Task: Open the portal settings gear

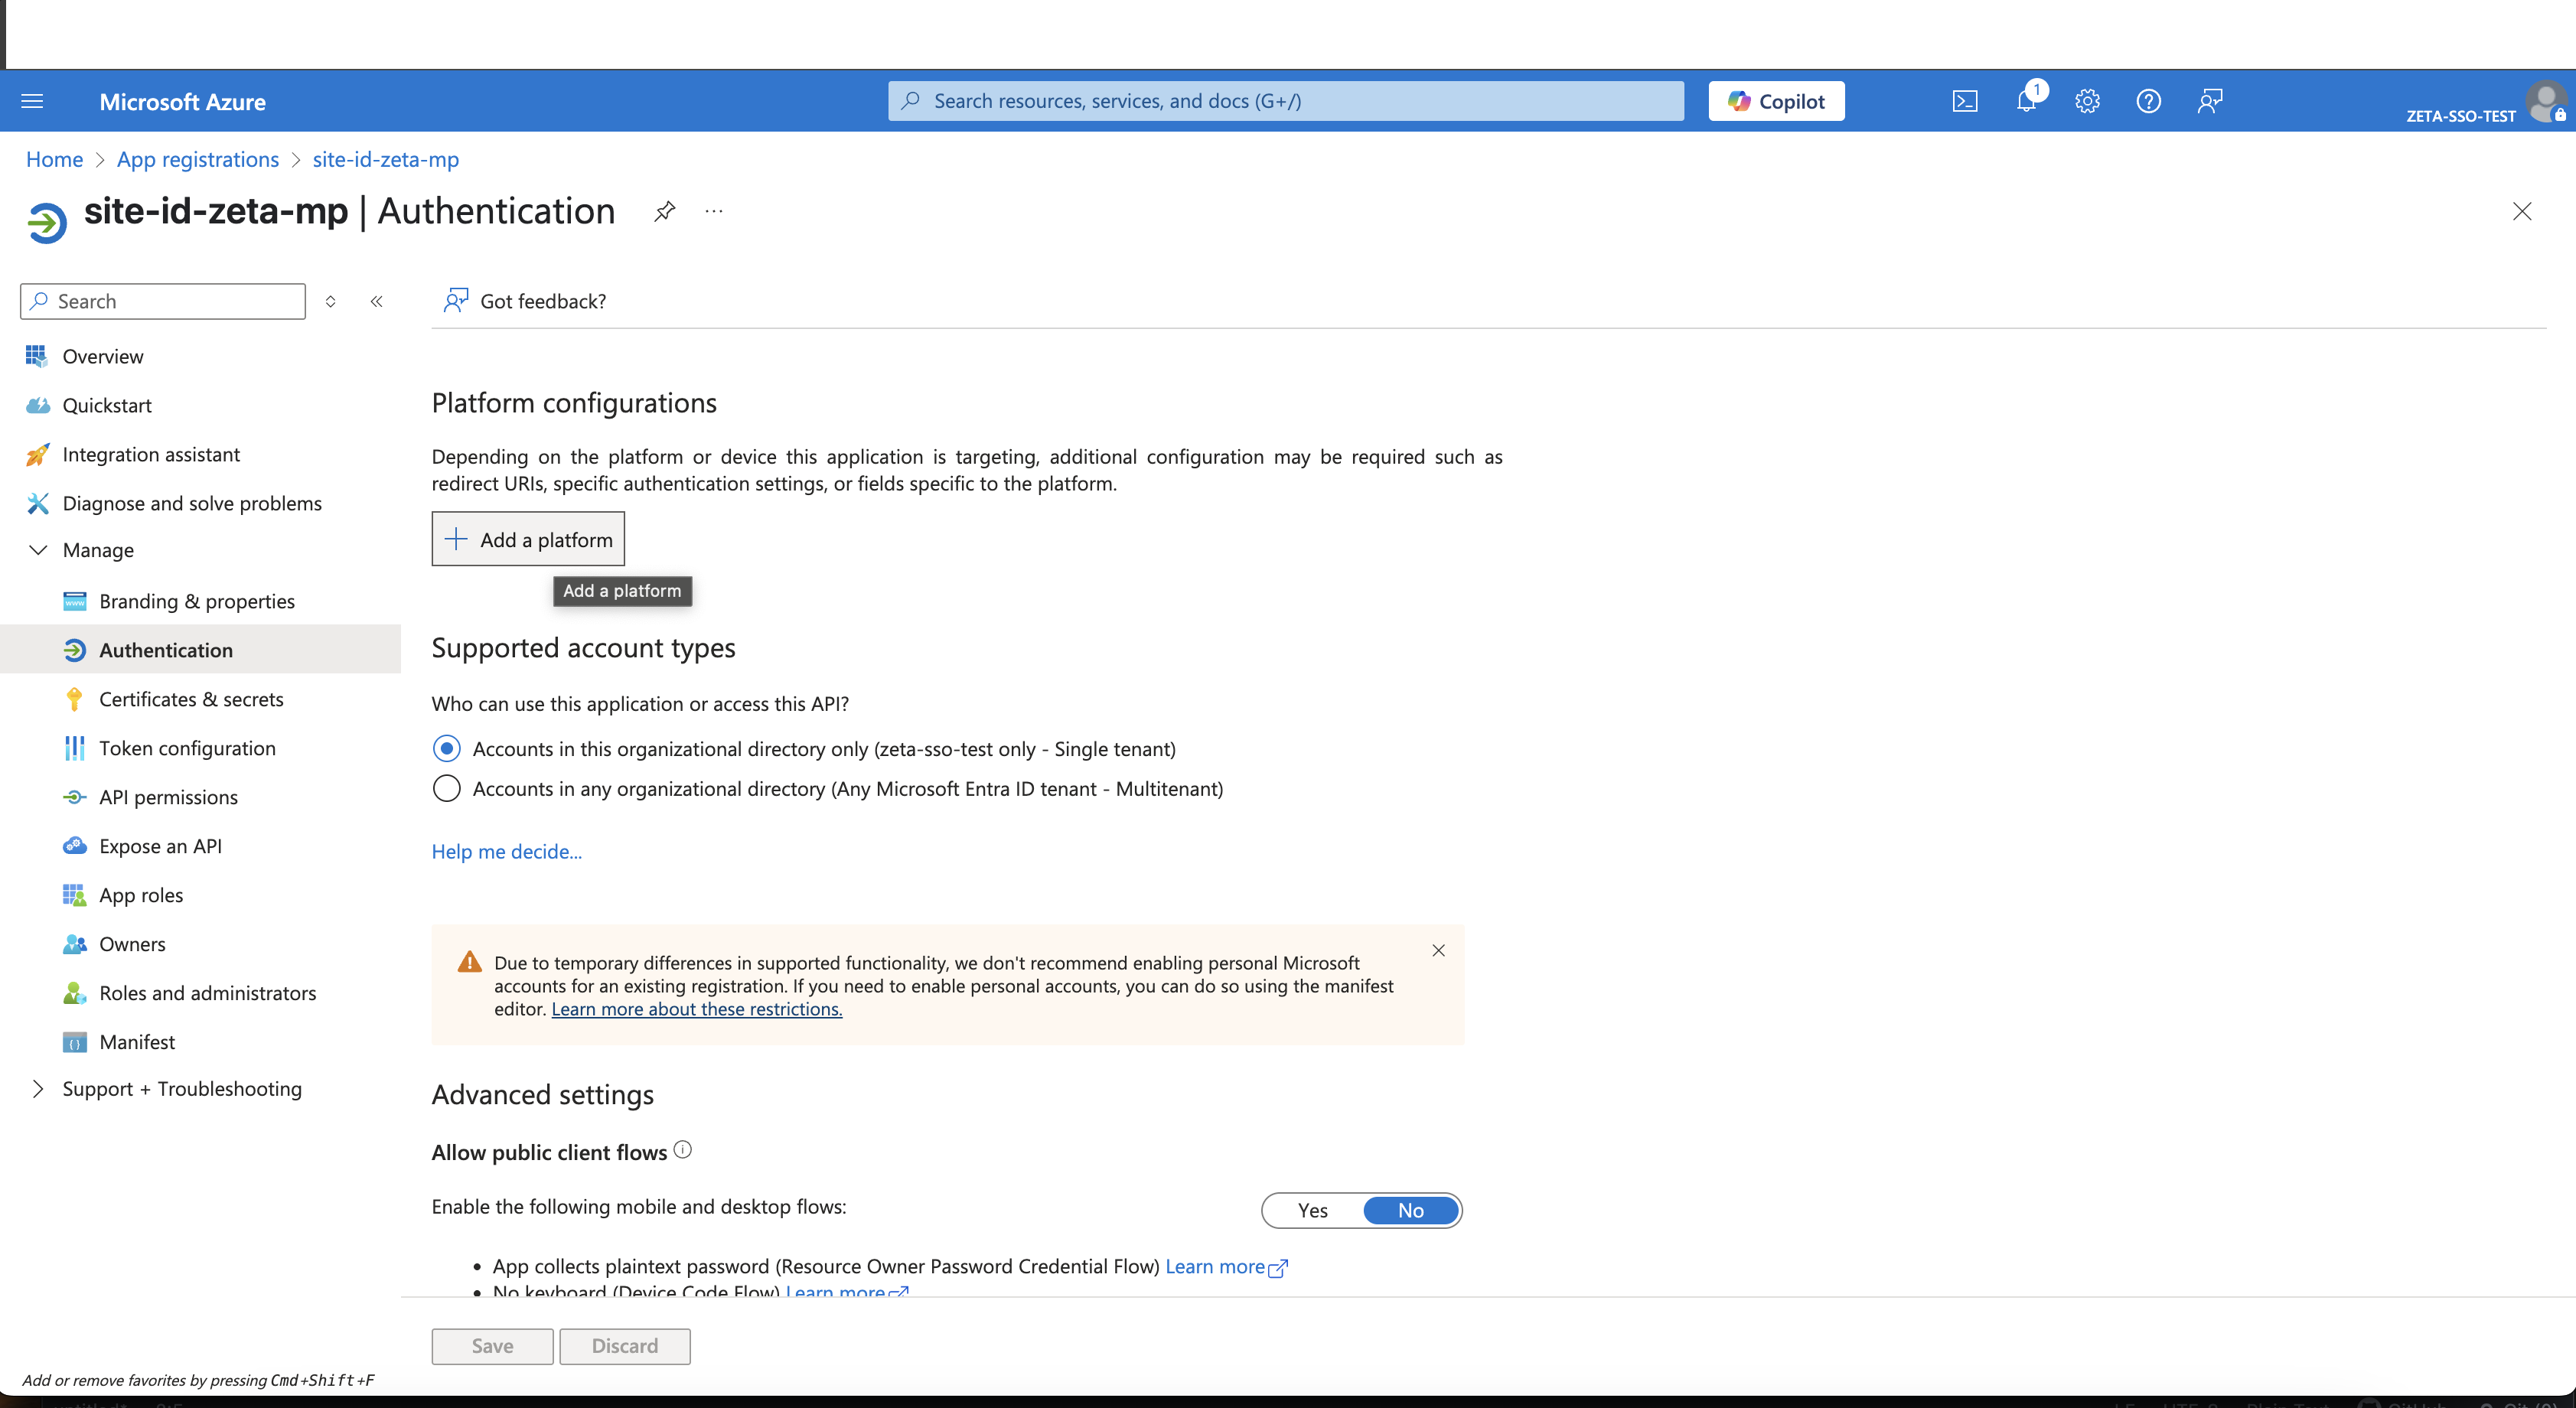Action: pyautogui.click(x=2087, y=101)
